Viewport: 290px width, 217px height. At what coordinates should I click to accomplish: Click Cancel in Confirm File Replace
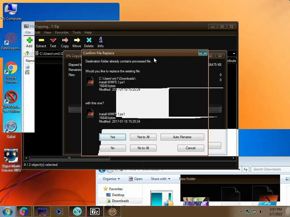pos(191,148)
